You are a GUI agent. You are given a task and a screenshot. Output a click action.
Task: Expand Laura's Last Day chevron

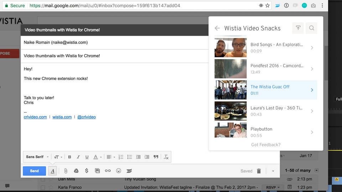[312, 111]
